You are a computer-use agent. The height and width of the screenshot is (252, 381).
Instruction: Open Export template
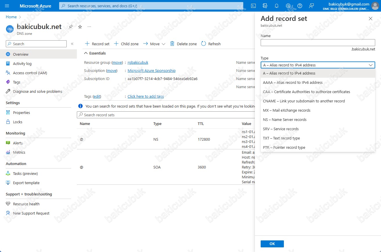38,183
